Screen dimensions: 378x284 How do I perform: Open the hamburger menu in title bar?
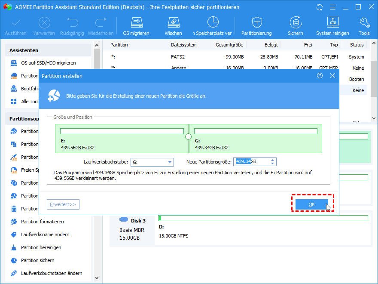(332, 7)
